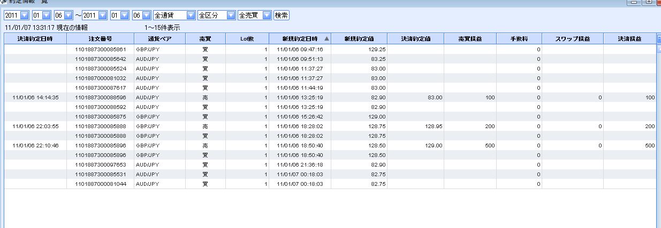
Task: Click the 売買損益 column header
Action: (469, 39)
